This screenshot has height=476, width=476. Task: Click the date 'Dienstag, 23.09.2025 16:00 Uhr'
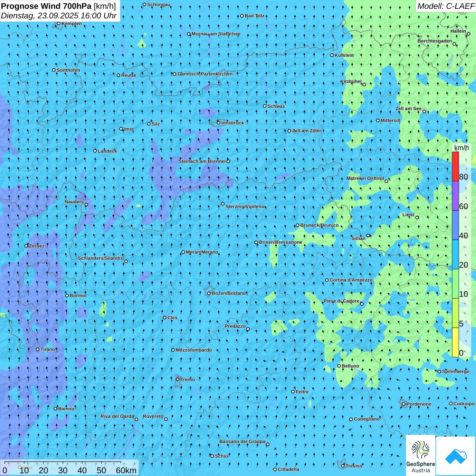[59, 16]
